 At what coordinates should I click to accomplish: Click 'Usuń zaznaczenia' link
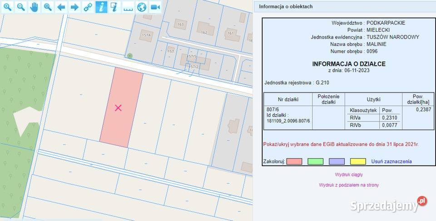391,161
